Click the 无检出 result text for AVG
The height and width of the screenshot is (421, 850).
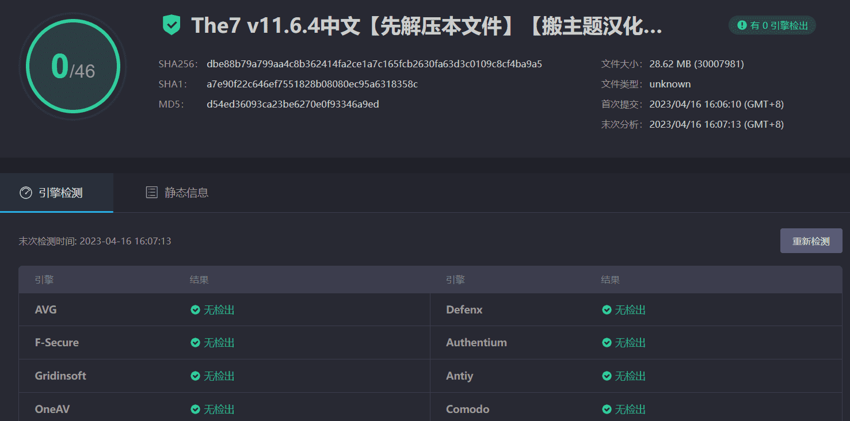click(x=219, y=310)
